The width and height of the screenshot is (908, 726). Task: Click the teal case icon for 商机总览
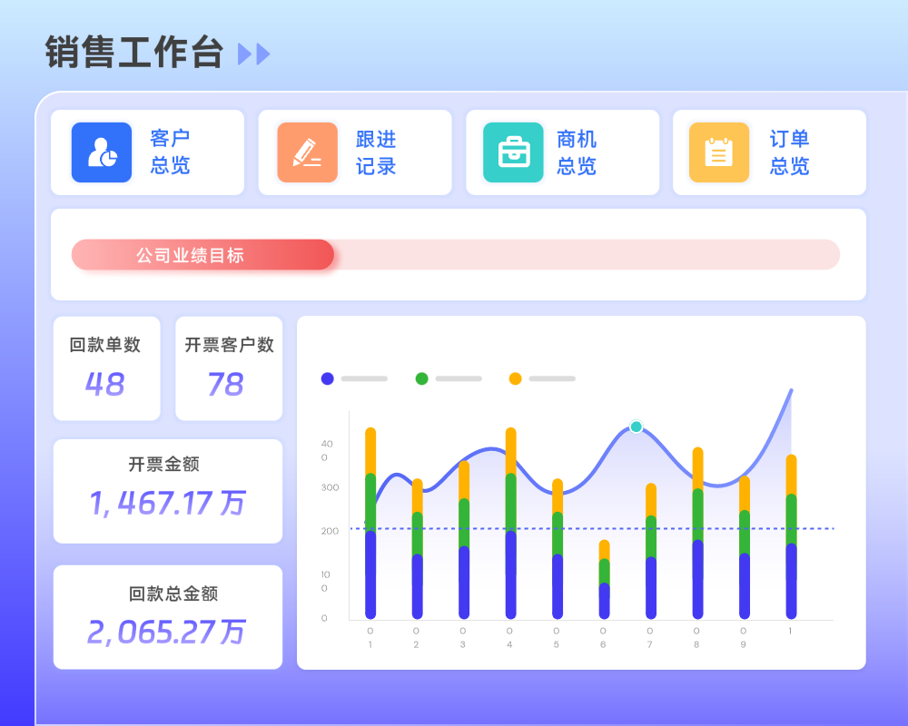(513, 152)
